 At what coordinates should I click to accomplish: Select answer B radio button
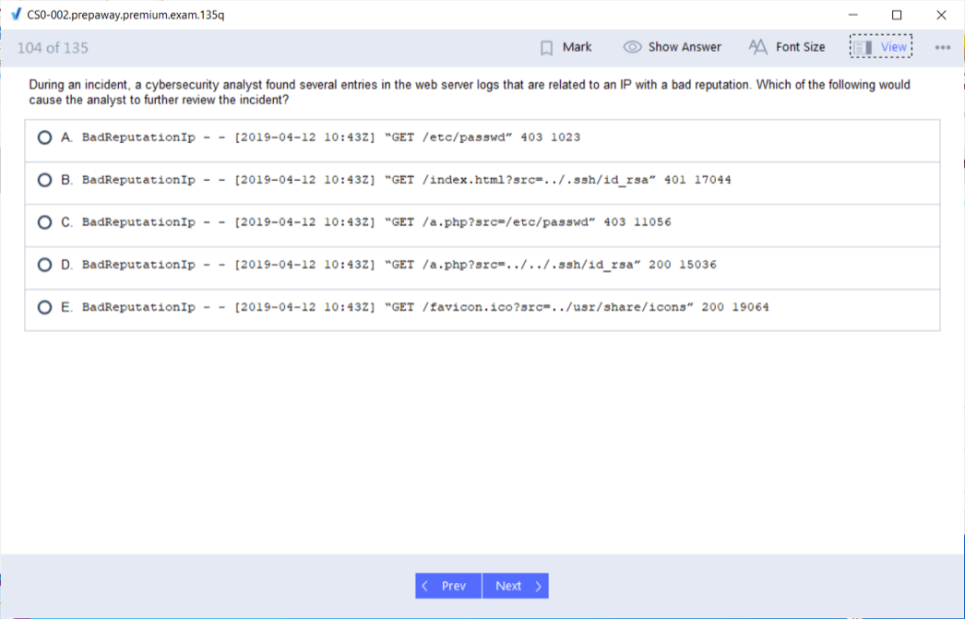tap(44, 180)
